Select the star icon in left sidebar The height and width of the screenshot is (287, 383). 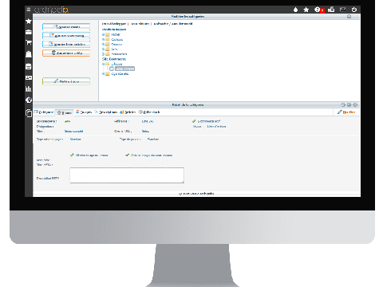click(29, 21)
